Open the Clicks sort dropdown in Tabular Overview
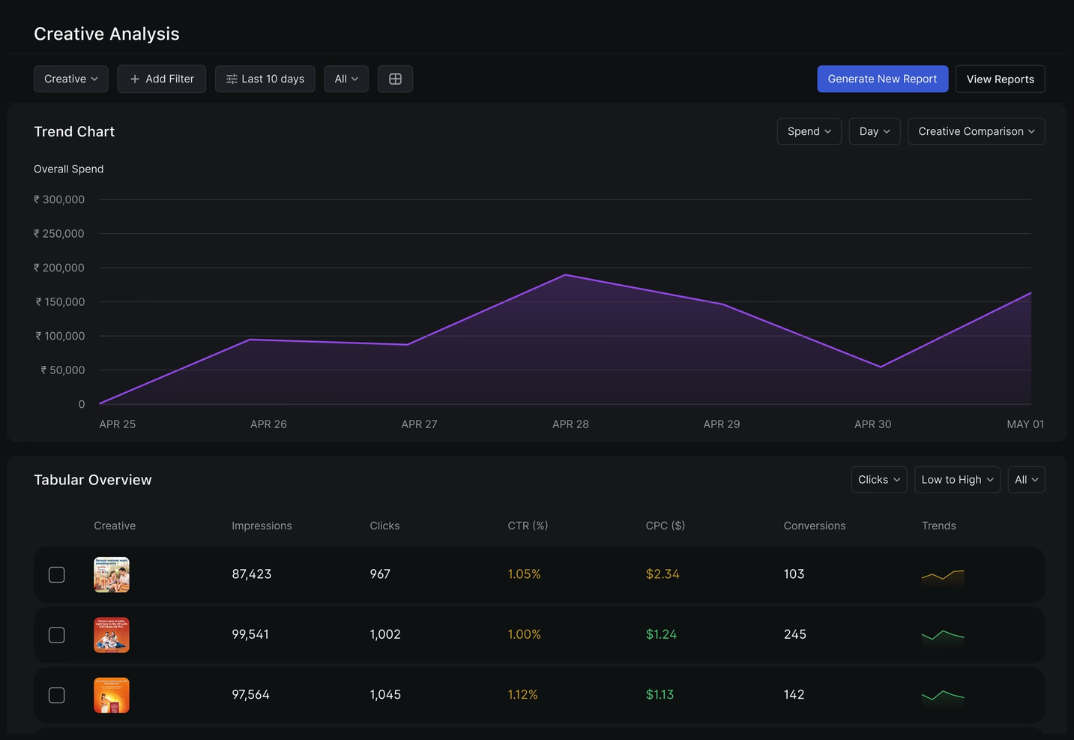Screen dimensions: 1074x740 tap(878, 479)
